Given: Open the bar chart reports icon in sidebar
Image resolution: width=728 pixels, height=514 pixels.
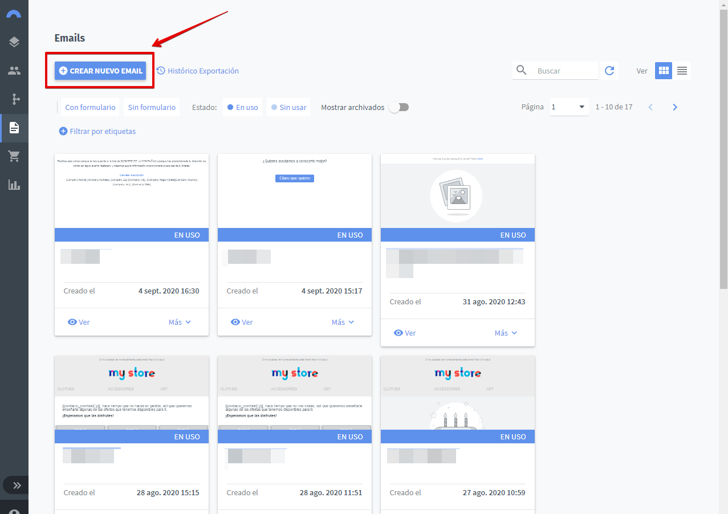Looking at the screenshot, I should [x=14, y=185].
